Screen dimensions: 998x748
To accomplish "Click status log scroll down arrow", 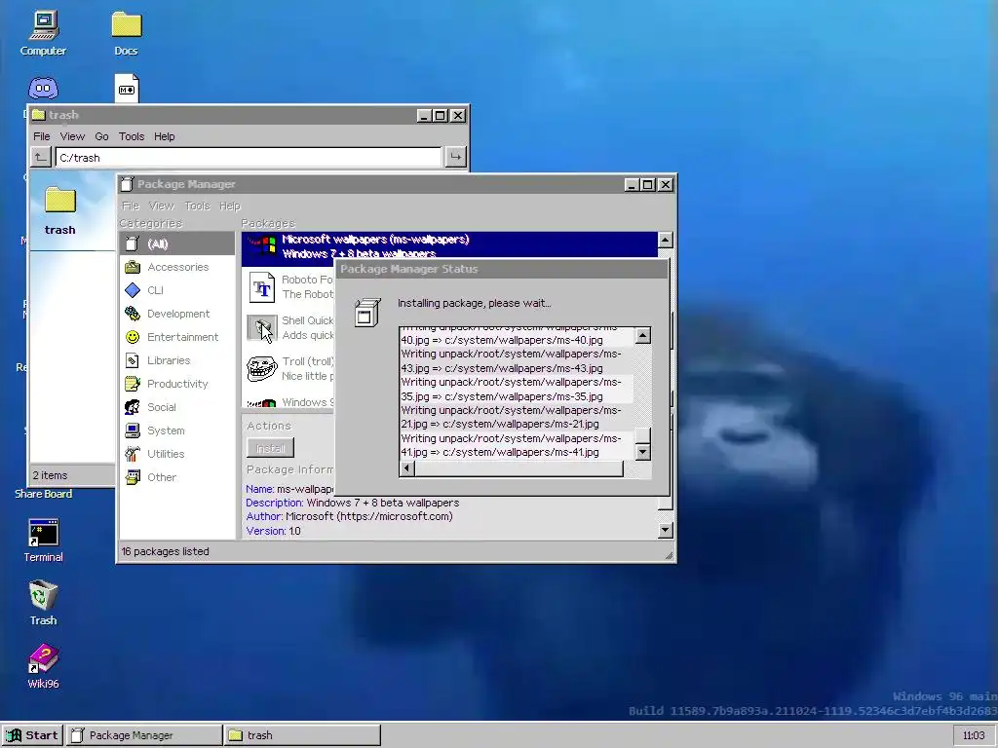I will (x=643, y=452).
